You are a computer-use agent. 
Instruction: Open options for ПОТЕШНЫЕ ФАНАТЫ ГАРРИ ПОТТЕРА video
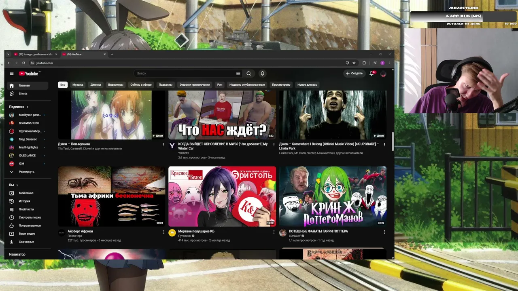click(x=384, y=232)
